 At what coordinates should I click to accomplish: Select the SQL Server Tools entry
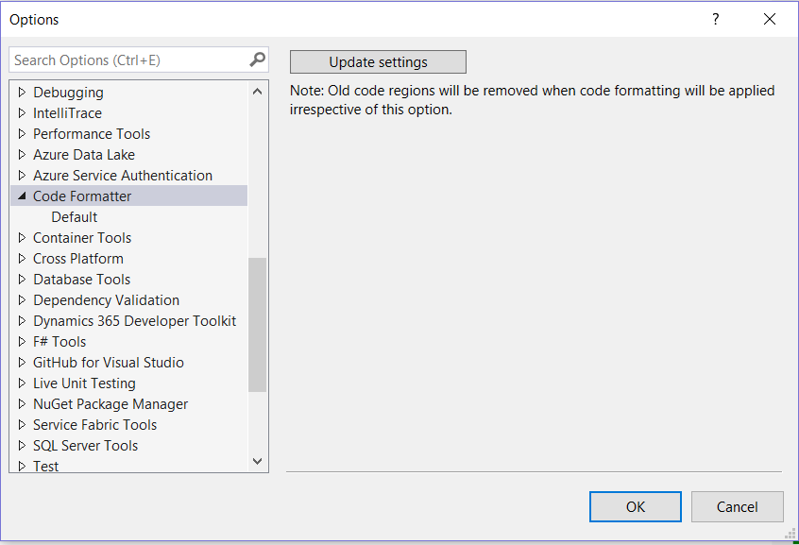tap(85, 445)
